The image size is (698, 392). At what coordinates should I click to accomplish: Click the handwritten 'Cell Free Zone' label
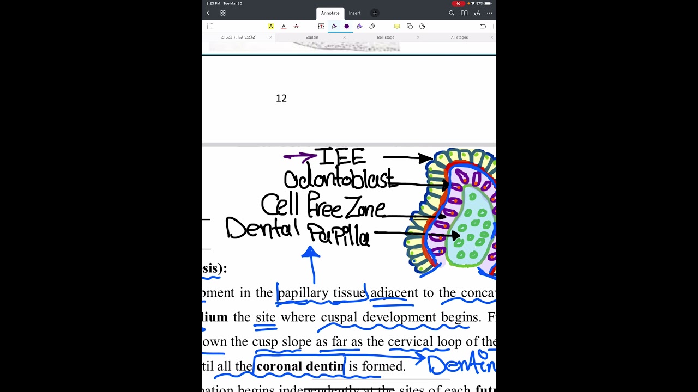323,206
